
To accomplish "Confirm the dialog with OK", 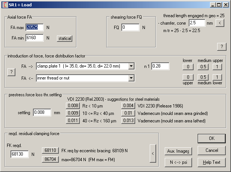I will [x=212, y=138].
